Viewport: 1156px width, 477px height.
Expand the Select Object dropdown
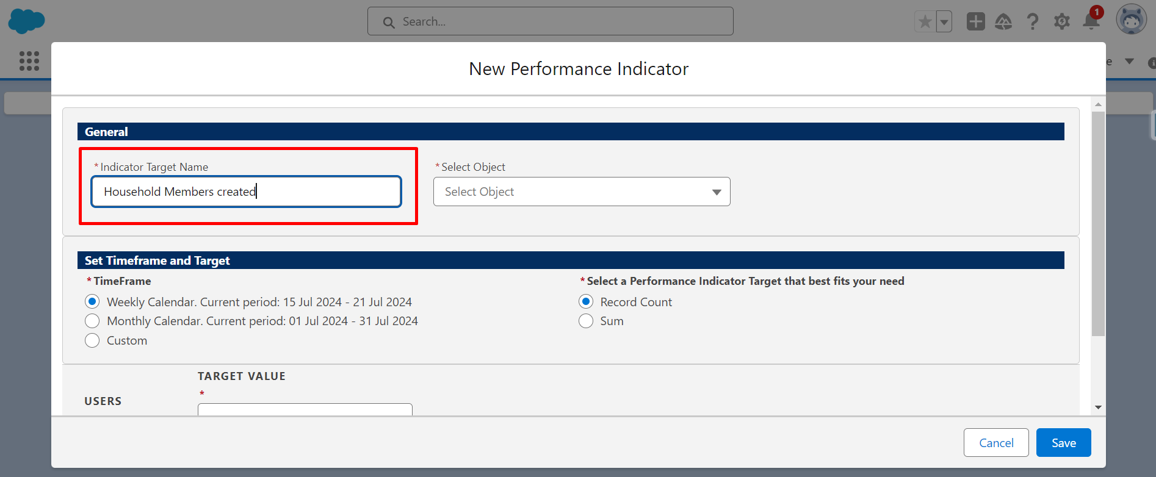[581, 192]
